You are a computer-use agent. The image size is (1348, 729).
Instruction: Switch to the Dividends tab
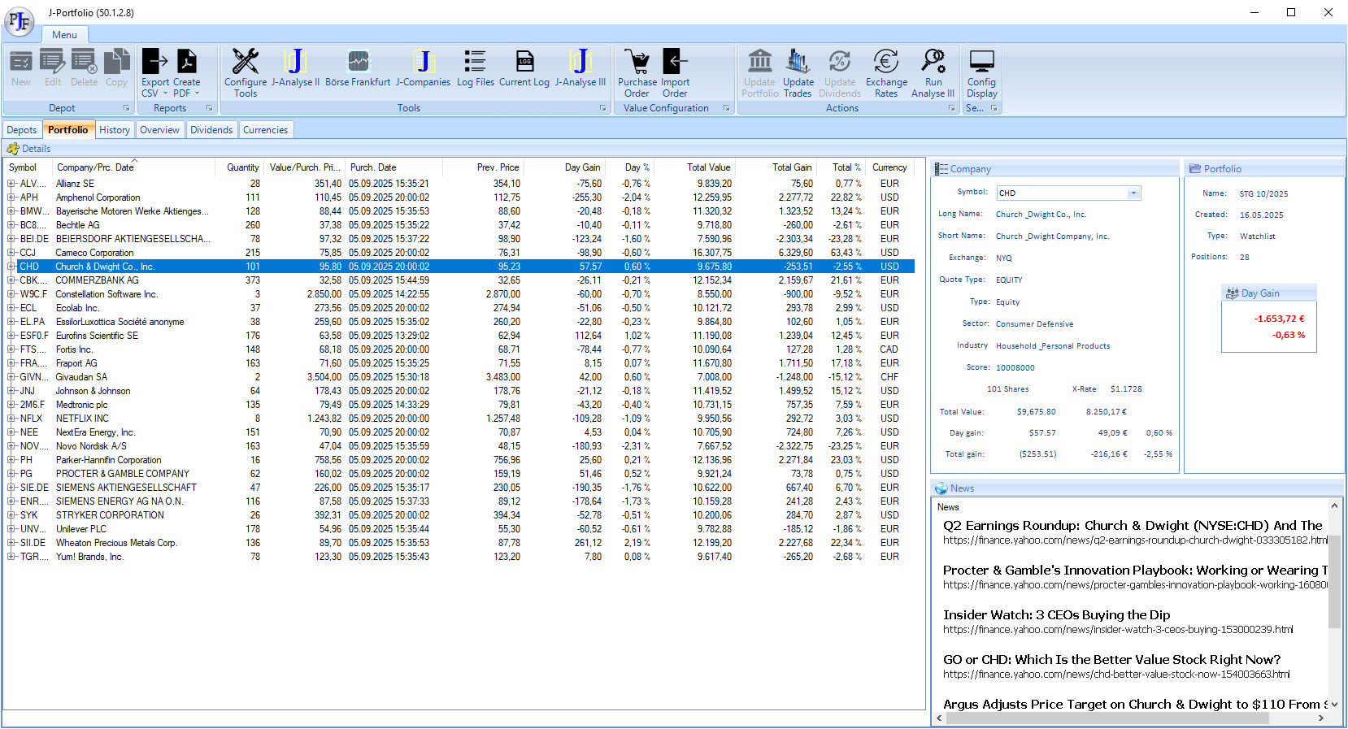(211, 130)
